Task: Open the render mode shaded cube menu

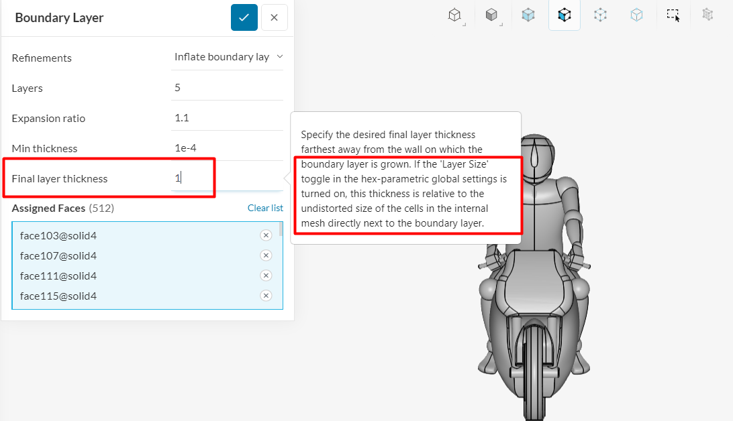Action: [x=491, y=15]
